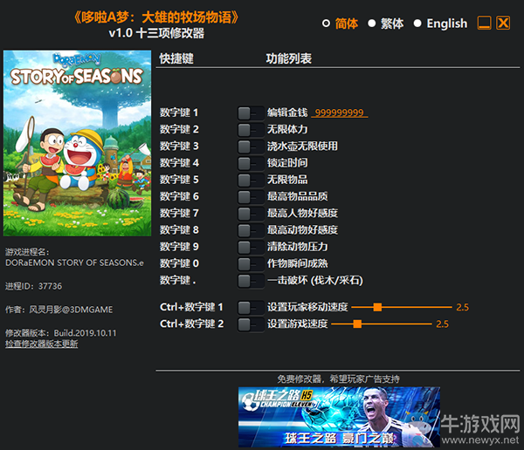Click the player movement speed slider handle
524x450 pixels.
coord(377,307)
